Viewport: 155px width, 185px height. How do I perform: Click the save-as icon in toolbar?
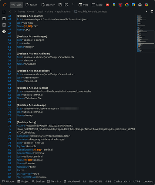coord(67,5)
